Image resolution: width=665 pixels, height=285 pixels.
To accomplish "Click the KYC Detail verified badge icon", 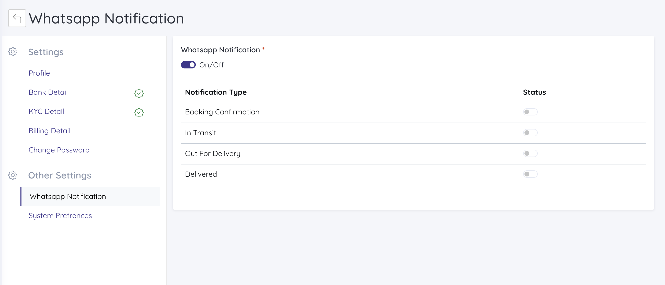I will [139, 112].
